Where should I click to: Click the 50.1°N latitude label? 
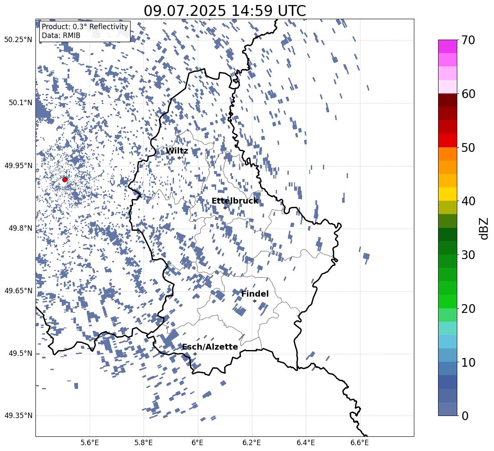click(20, 103)
